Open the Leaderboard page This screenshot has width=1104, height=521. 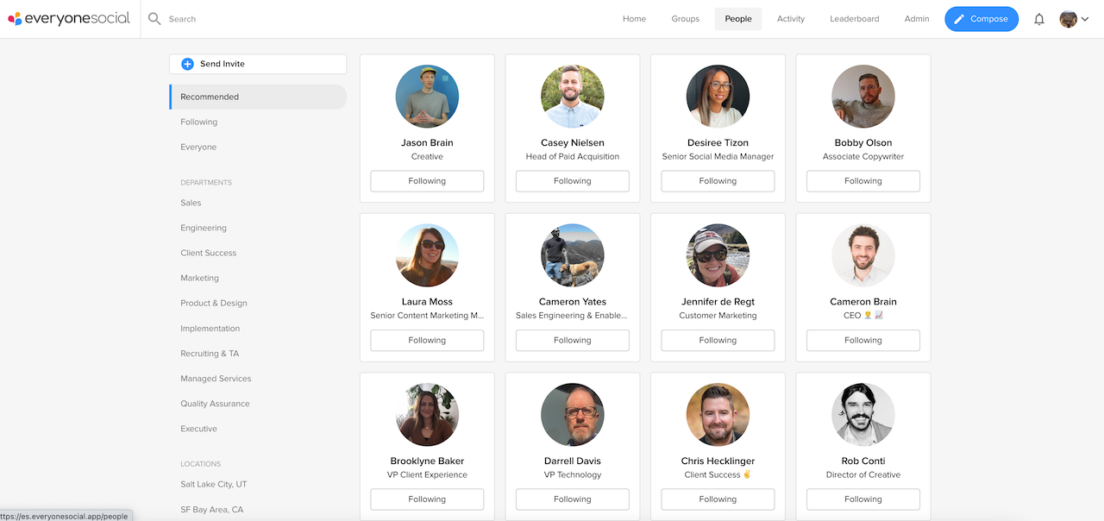point(854,18)
